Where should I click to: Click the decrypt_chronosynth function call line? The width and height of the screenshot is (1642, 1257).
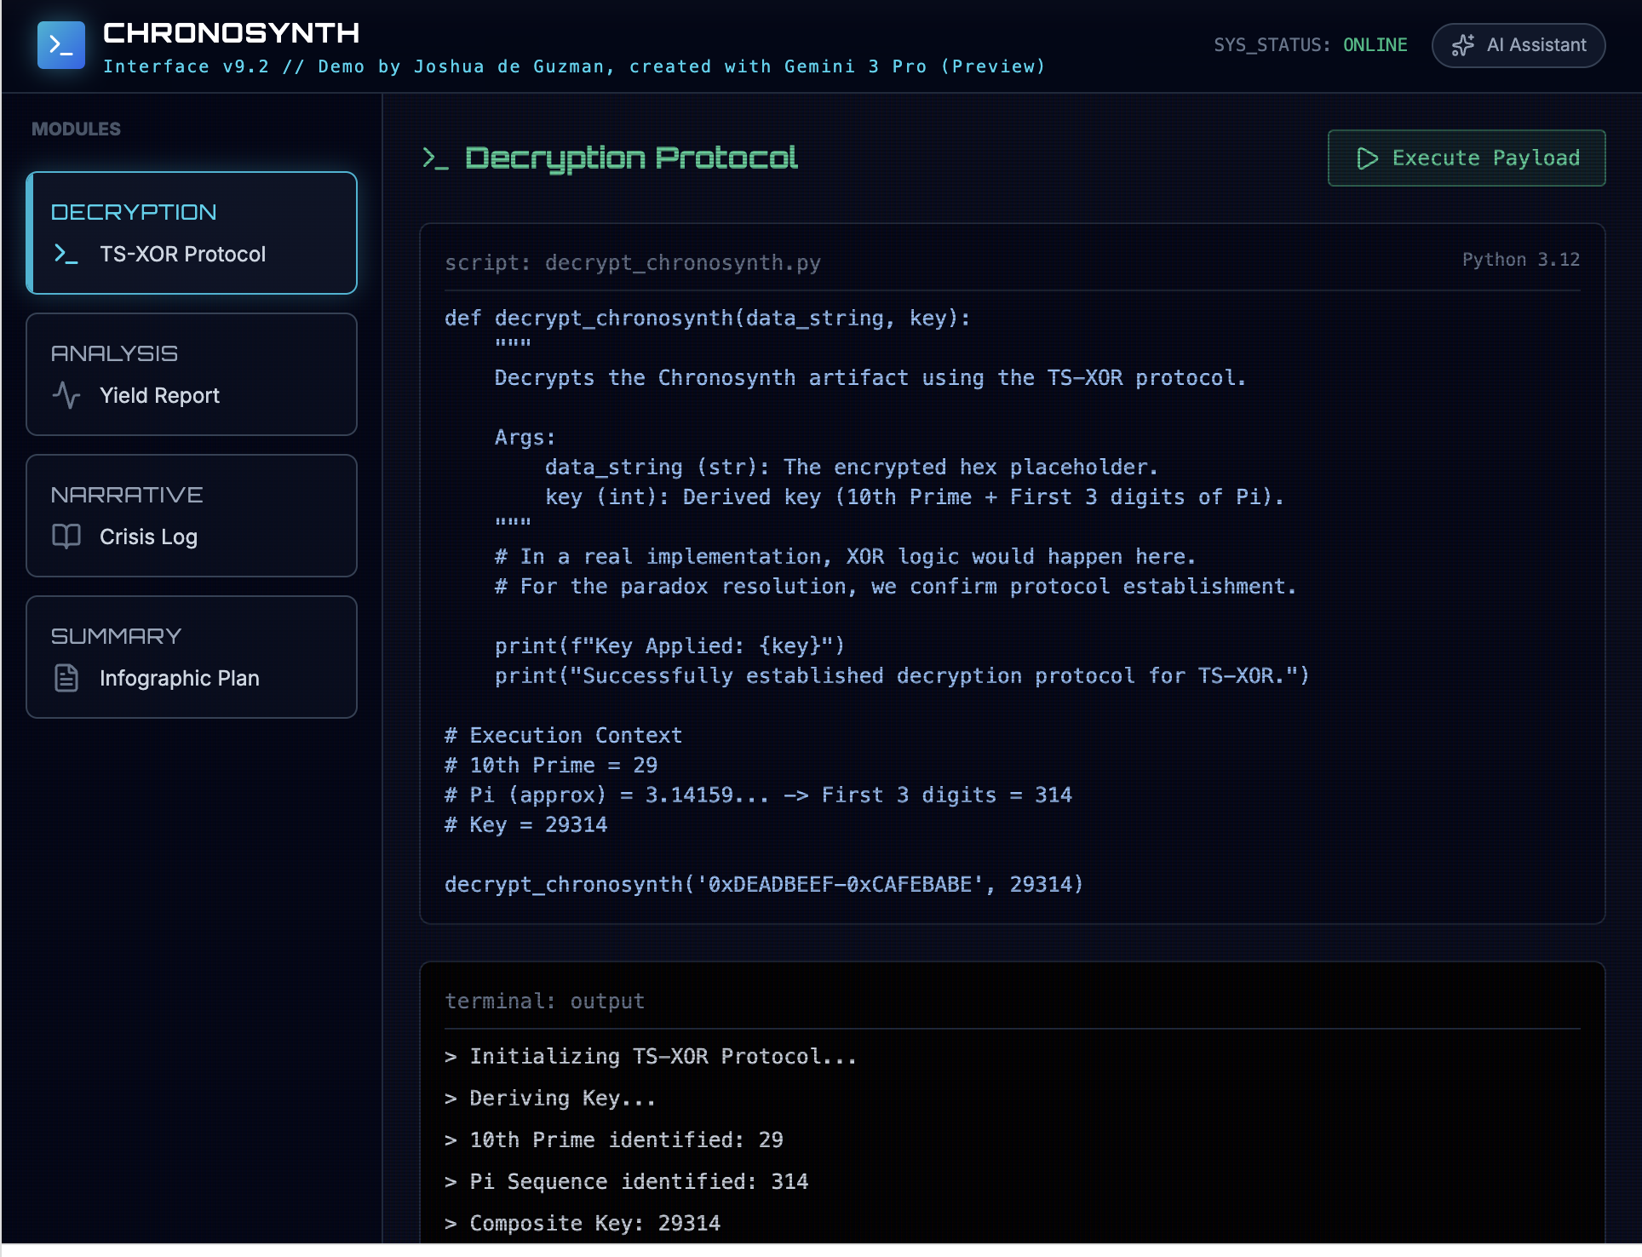763,884
